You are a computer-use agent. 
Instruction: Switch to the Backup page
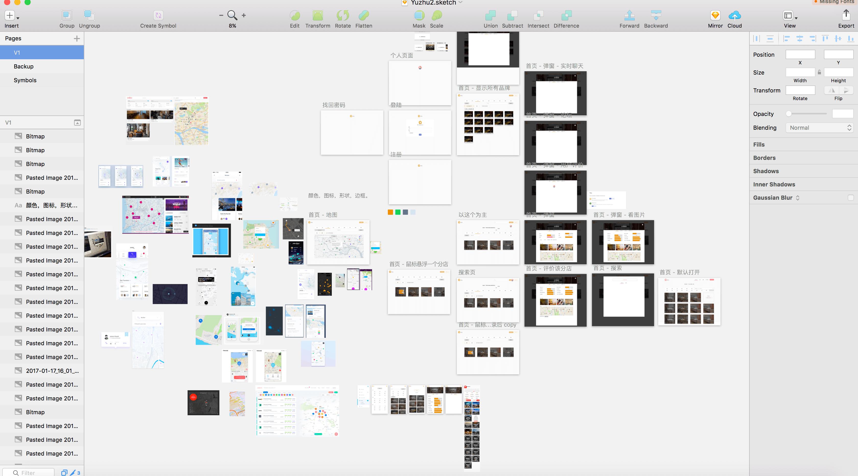[x=24, y=66]
